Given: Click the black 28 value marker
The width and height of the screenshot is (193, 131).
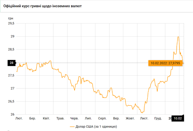Looking at the screenshot, I should tap(12, 63).
